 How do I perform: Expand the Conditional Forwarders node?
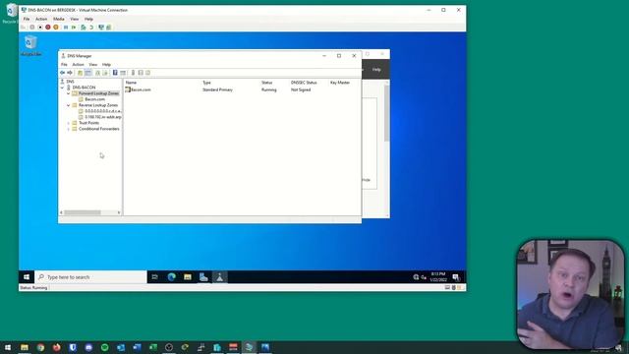(x=68, y=129)
